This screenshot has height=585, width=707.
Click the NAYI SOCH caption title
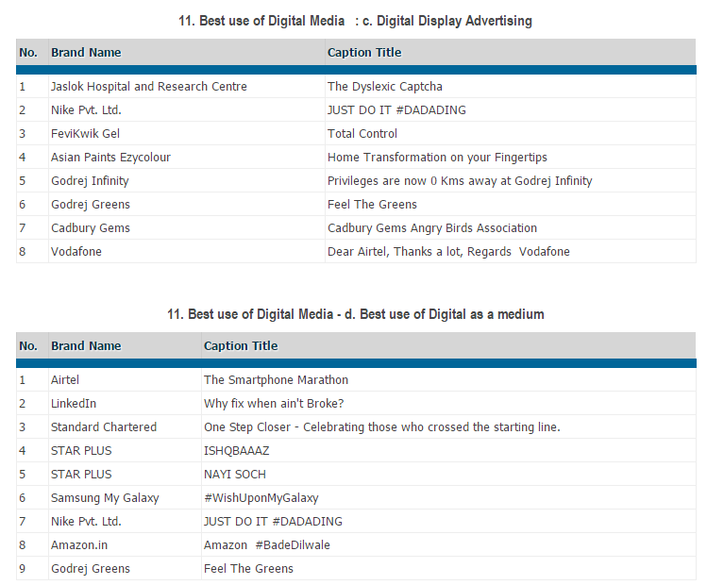tap(235, 475)
